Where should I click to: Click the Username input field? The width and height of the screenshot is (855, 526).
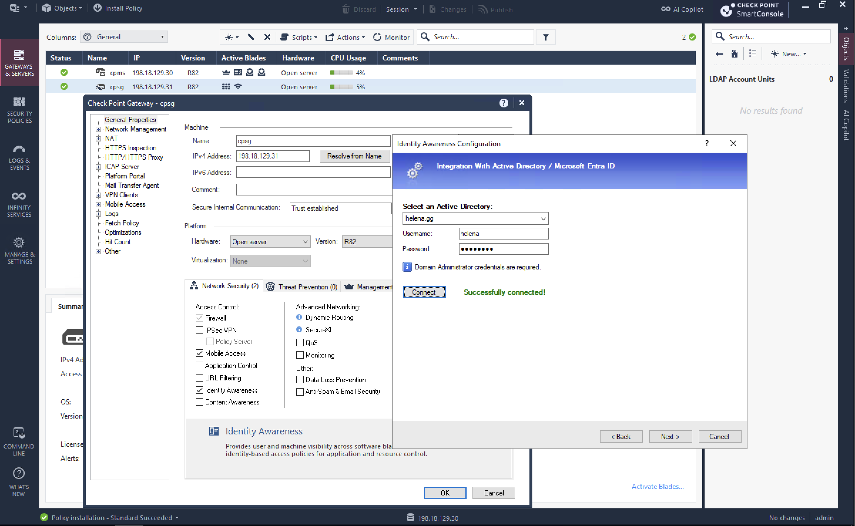pos(503,234)
